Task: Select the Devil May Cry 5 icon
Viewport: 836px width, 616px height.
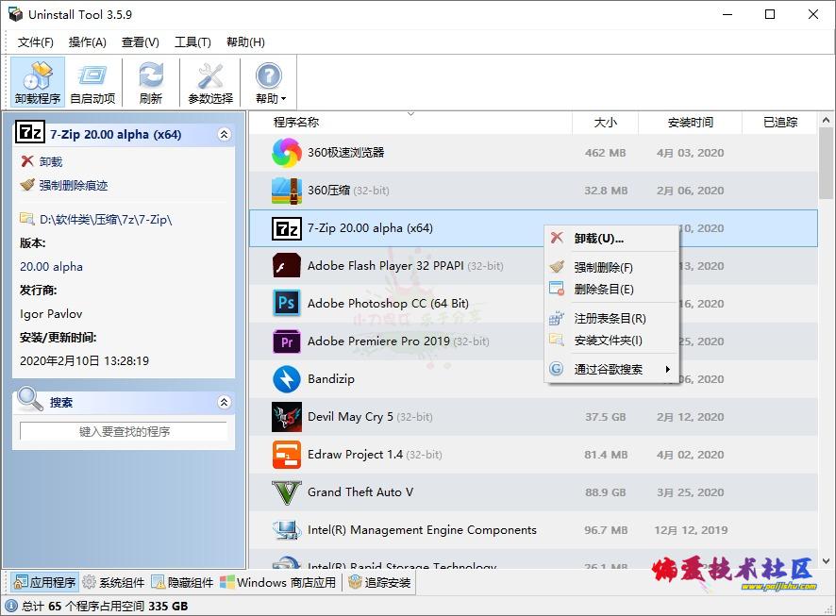Action: (x=287, y=417)
